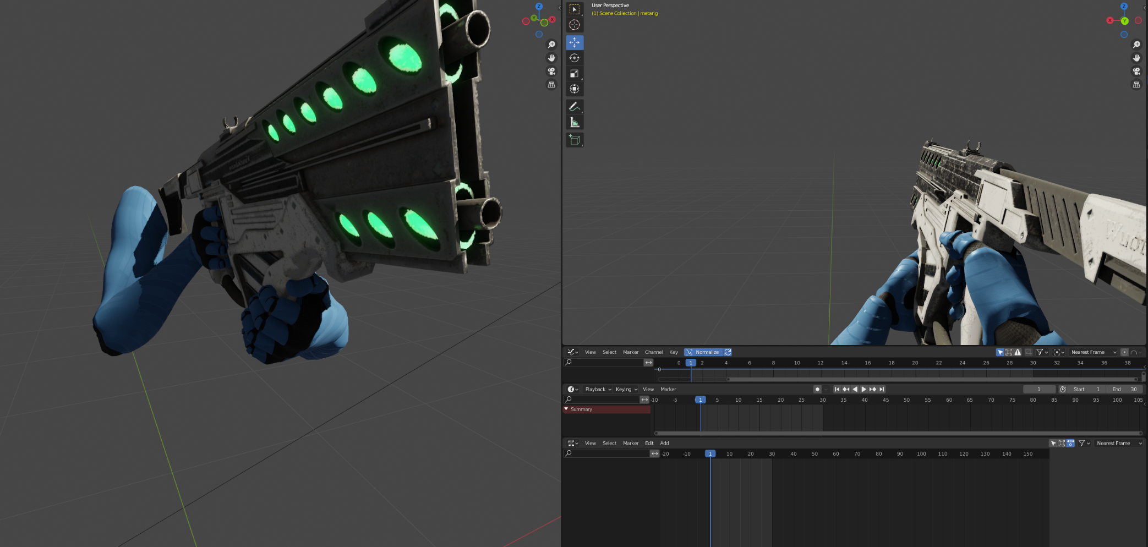Click X axis on left viewport gizmo
Viewport: 1148px width, 547px height.
[552, 19]
